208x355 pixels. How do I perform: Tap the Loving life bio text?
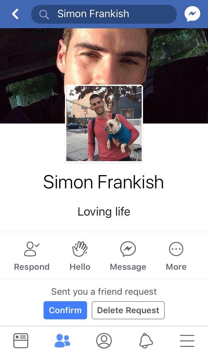tap(104, 212)
